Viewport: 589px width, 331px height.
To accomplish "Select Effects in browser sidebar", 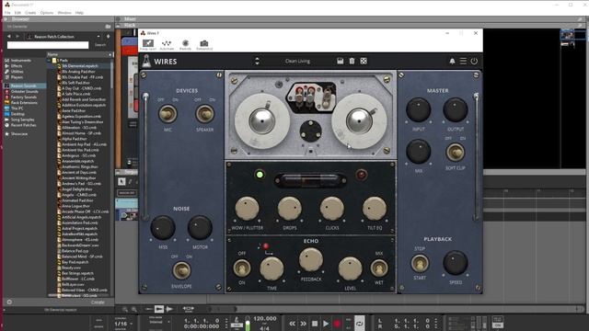I will [17, 65].
